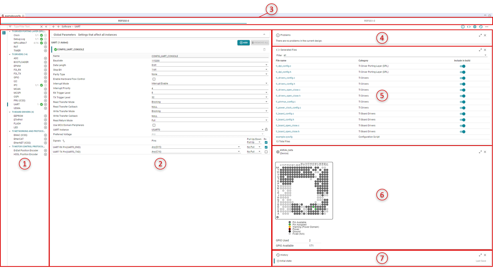Select EnDat Position Encoder in the tree

tap(26, 151)
